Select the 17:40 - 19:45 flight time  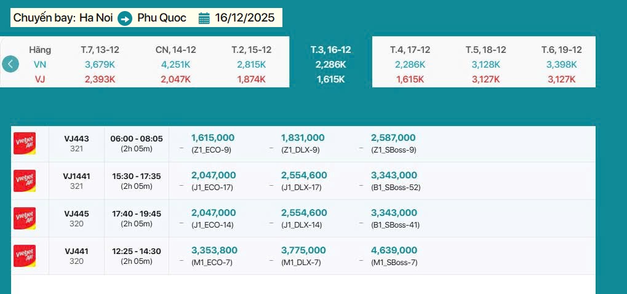coord(137,214)
